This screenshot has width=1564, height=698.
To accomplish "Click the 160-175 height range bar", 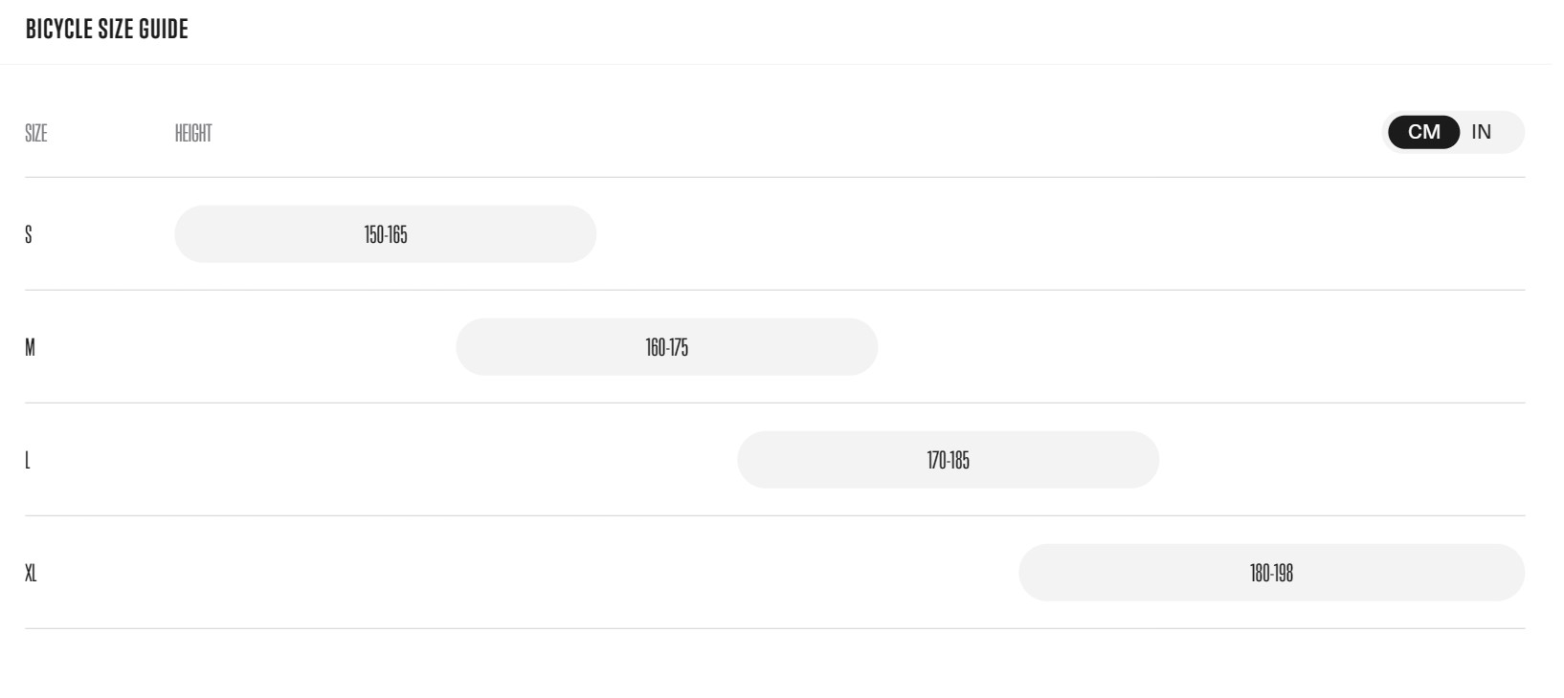I will (666, 347).
